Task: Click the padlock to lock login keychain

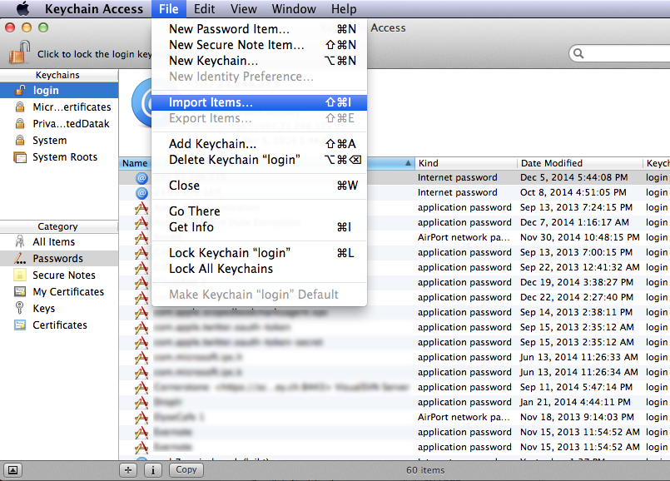Action: click(x=19, y=52)
